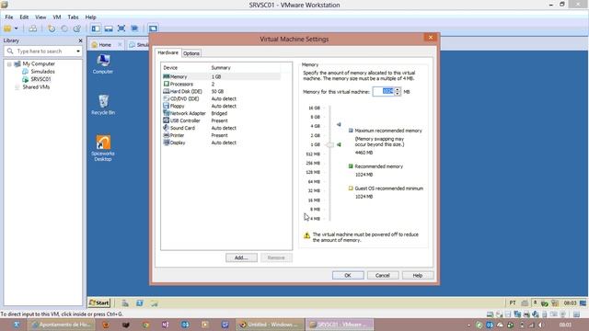Close the Library panel
The width and height of the screenshot is (589, 331).
point(80,40)
